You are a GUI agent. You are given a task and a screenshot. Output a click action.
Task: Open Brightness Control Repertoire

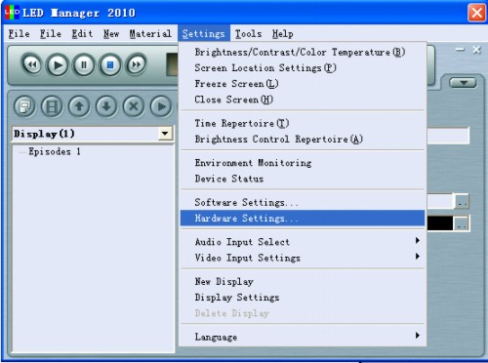coord(303,140)
